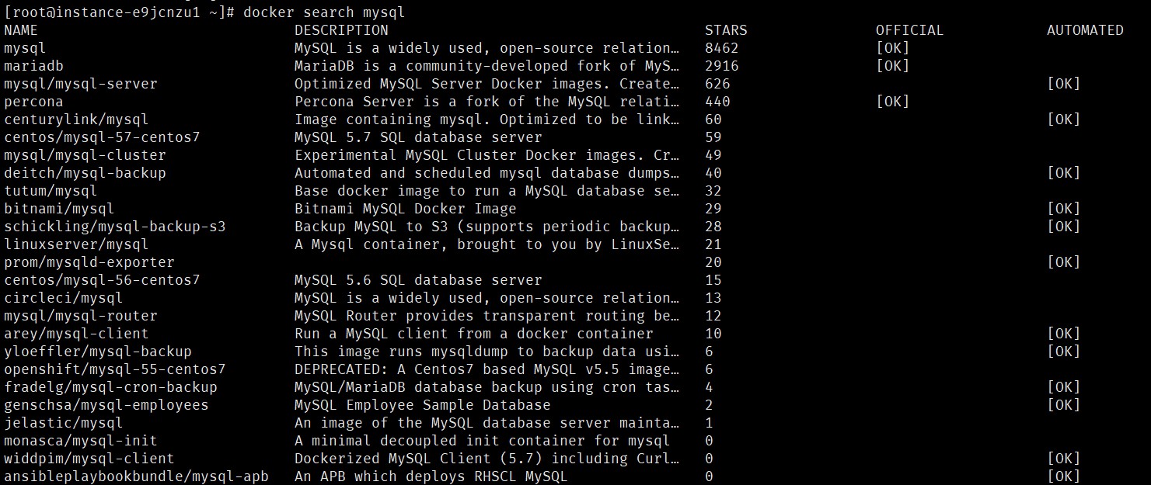This screenshot has height=485, width=1151.
Task: Click the OFFICIAL column header
Action: [909, 30]
